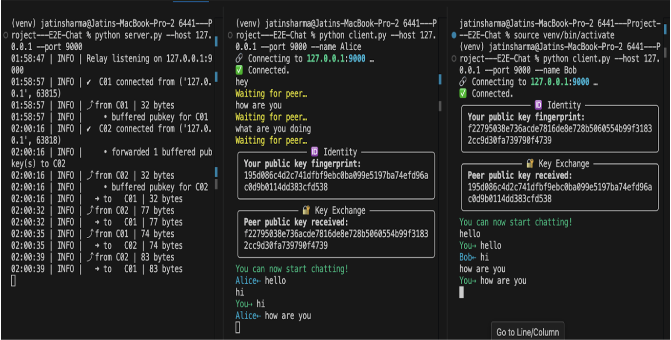Click the Go to Line/Column button
Viewport: 671px width, 340px height.
click(527, 332)
